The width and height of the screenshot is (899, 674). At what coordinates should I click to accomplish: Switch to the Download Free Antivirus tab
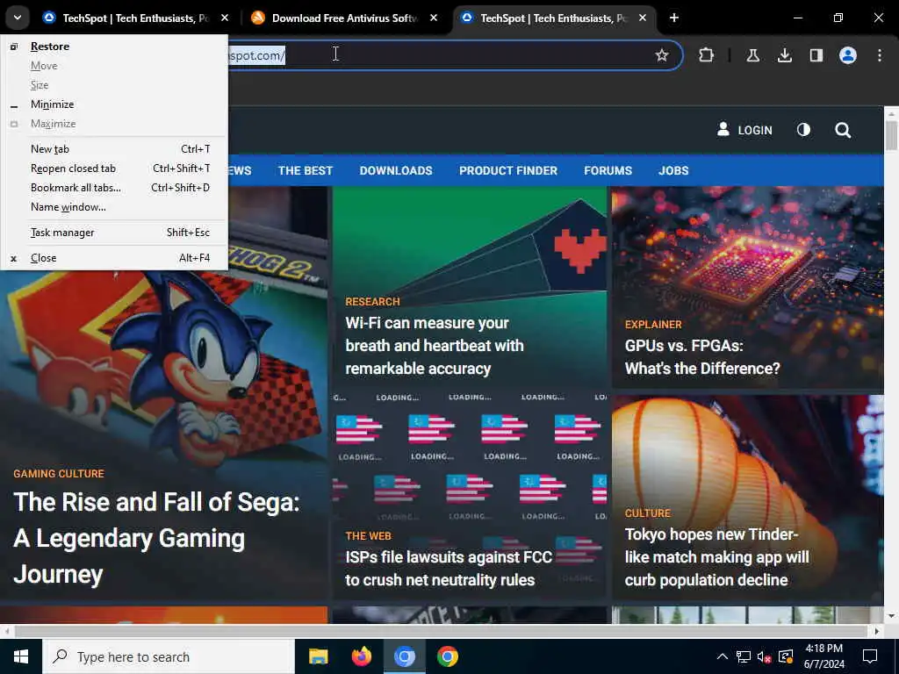[x=344, y=18]
